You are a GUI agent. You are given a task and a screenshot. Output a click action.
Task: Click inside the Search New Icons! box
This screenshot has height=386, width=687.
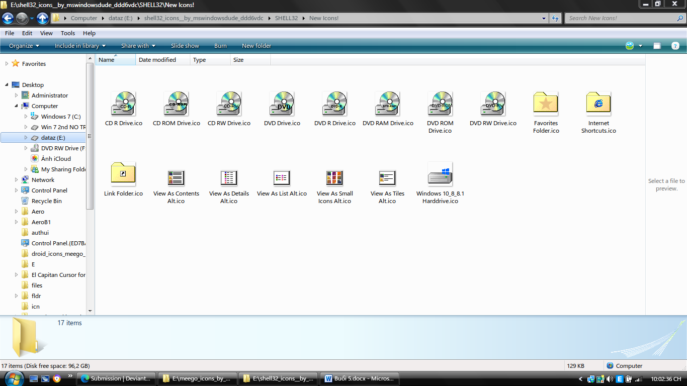(624, 18)
